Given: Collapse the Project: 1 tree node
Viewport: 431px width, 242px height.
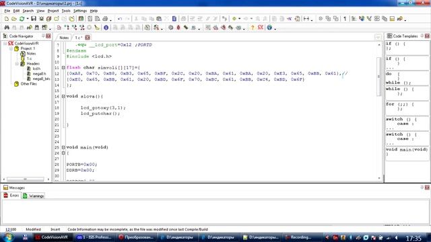Looking at the screenshot, I should pyautogui.click(x=11, y=48).
